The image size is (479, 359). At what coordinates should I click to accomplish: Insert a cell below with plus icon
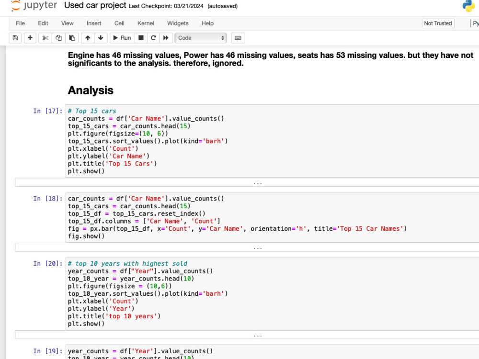[30, 38]
